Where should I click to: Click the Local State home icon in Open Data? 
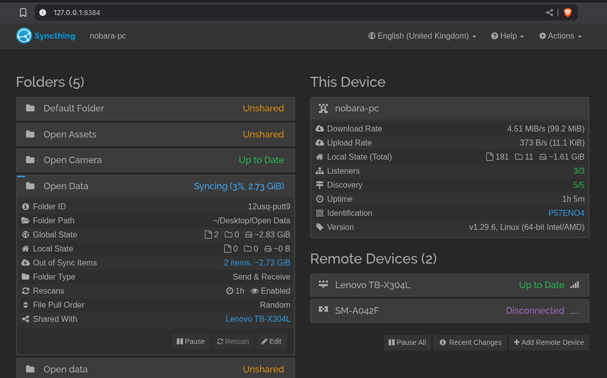[x=26, y=248]
